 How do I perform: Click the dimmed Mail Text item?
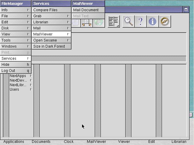88,16
